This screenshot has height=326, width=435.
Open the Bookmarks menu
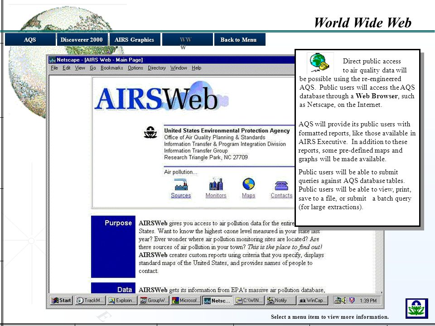pos(112,68)
